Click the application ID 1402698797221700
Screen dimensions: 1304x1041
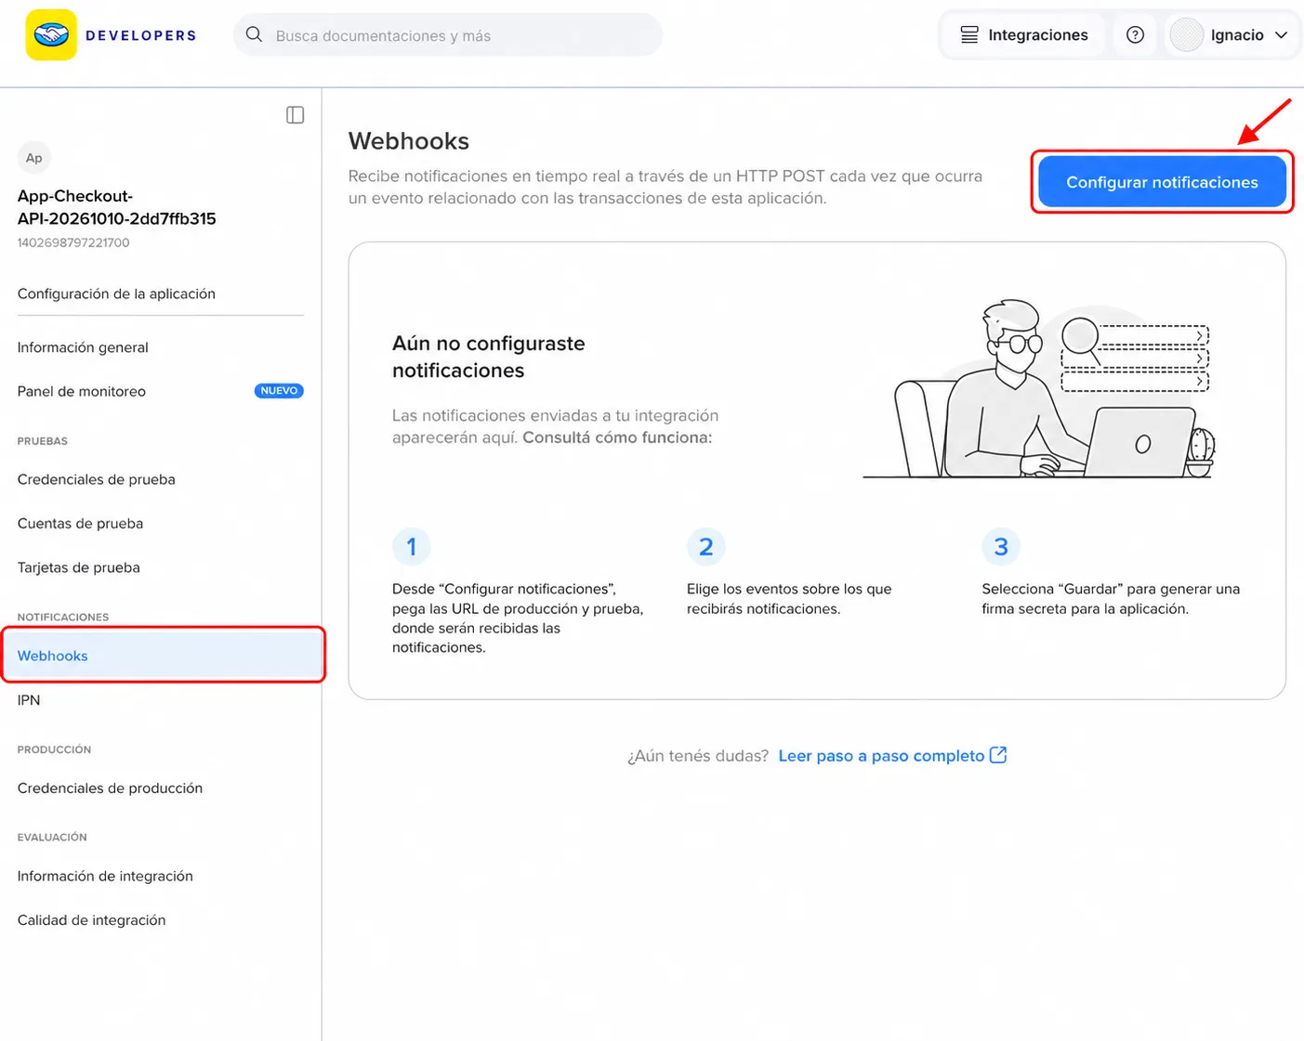tap(73, 242)
